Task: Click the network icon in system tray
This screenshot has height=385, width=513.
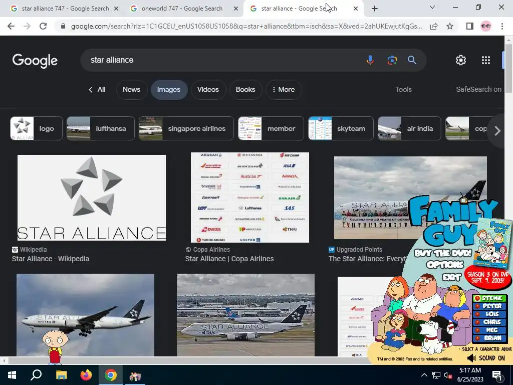Action: (x=436, y=375)
